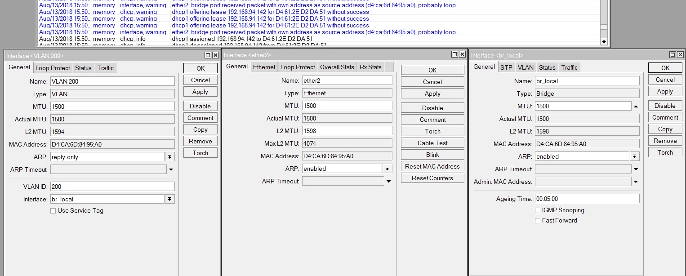Run Cable Test on ether2

click(432, 142)
